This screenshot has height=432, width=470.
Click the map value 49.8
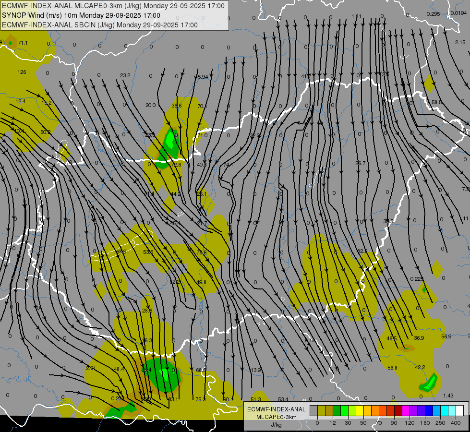tap(202, 282)
